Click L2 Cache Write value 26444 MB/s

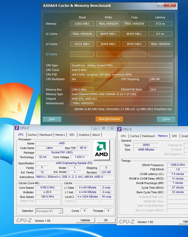coord(108,44)
